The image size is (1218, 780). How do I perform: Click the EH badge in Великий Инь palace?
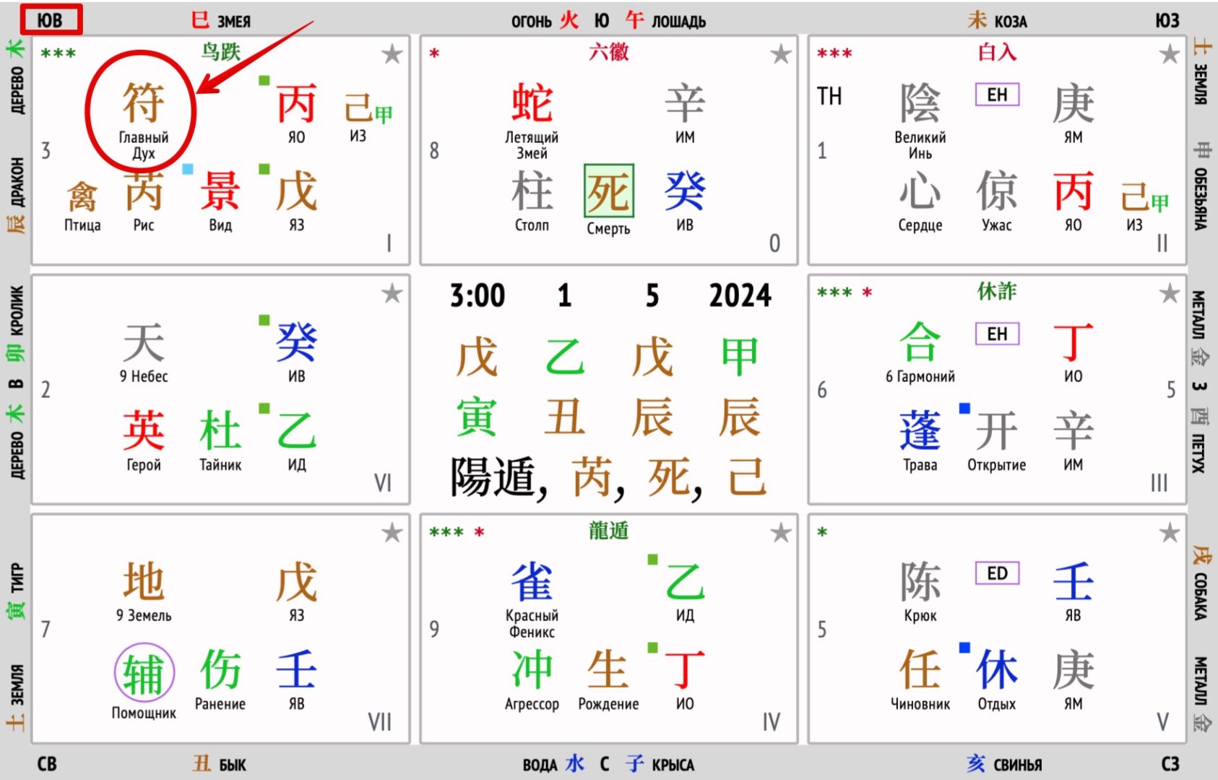point(997,95)
